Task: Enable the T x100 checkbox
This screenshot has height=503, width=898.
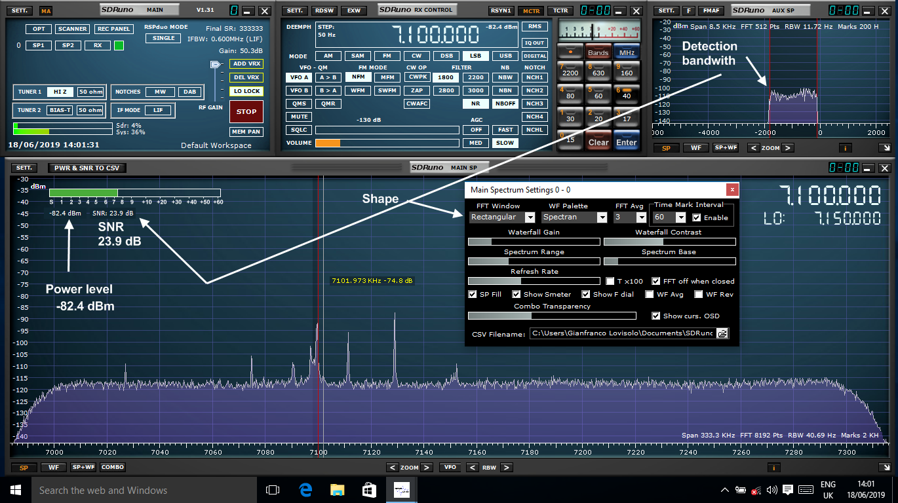Action: [610, 281]
